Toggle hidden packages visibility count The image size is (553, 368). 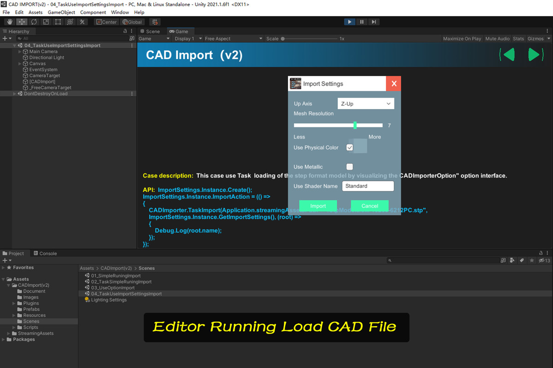[x=544, y=260]
